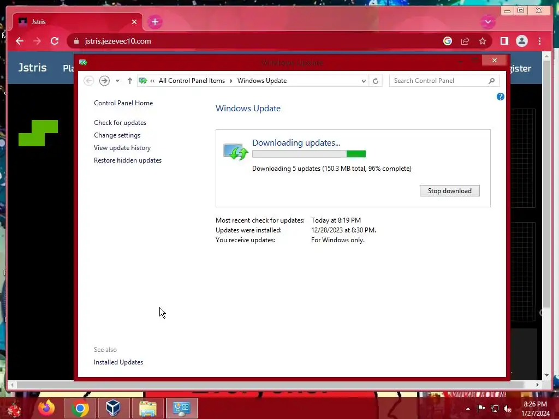Viewport: 559px width, 419px height.
Task: Open recent locations dropdown arrow
Action: [117, 81]
